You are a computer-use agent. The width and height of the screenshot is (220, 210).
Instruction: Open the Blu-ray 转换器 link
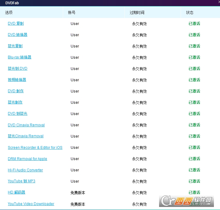[x=20, y=57]
